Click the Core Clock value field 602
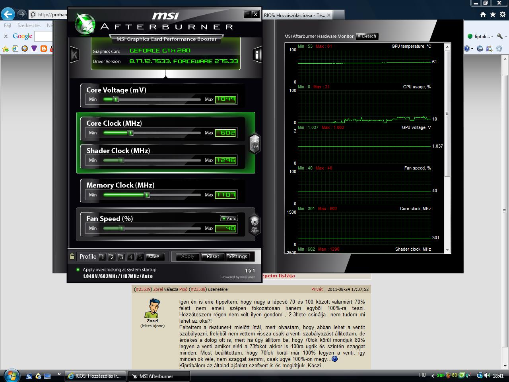Image resolution: width=509 pixels, height=382 pixels. (x=225, y=133)
